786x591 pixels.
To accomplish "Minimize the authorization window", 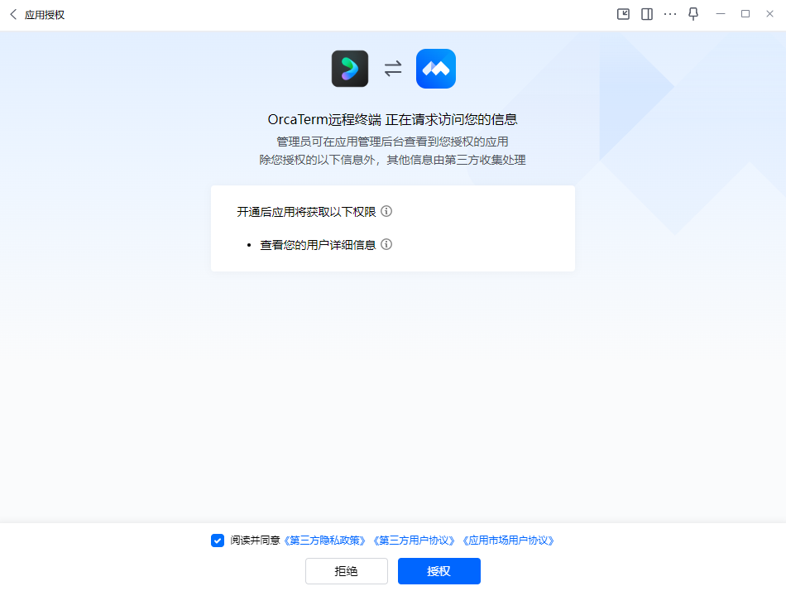I will tap(721, 14).
